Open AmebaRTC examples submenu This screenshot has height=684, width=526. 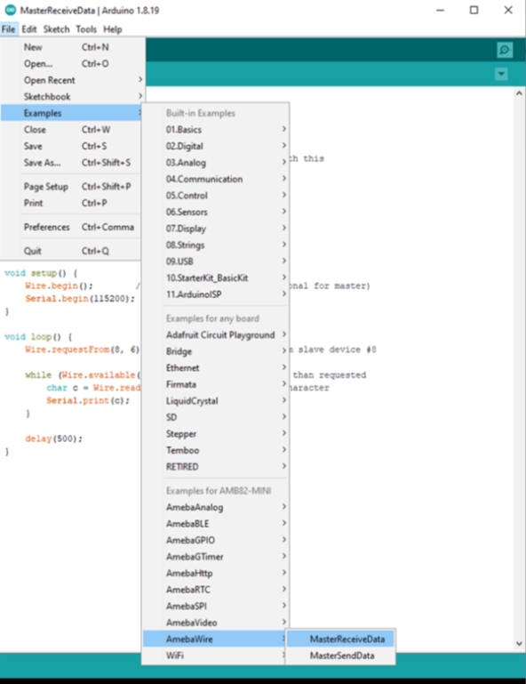click(216, 590)
